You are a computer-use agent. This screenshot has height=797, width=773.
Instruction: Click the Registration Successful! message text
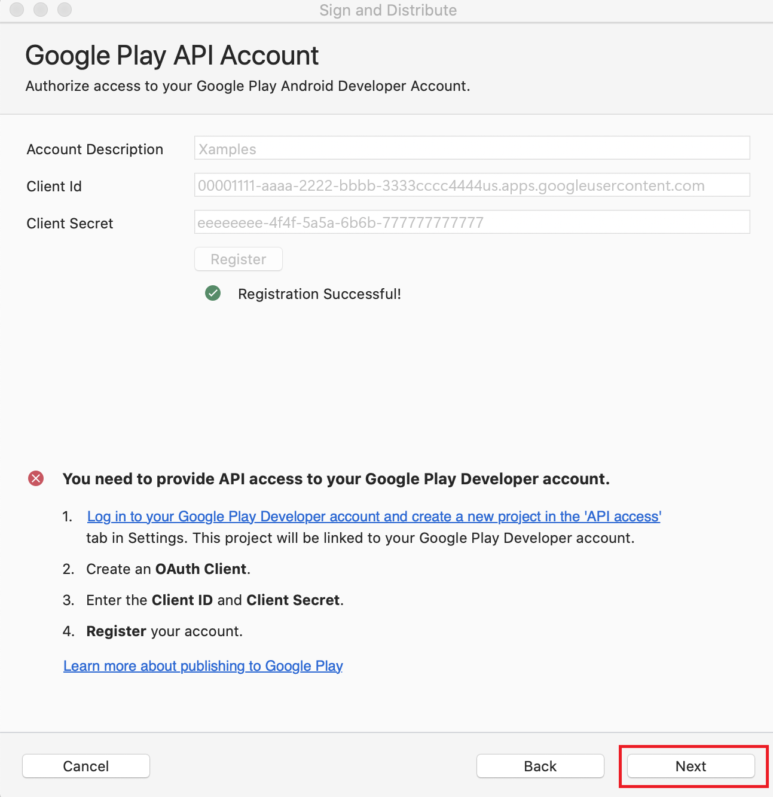click(x=319, y=294)
